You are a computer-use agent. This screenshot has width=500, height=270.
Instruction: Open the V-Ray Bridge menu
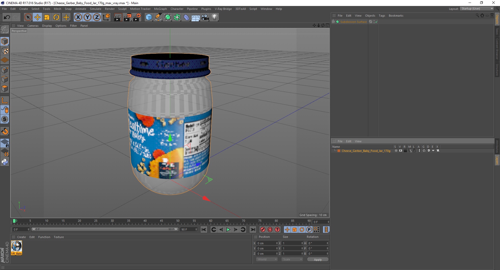coord(223,9)
